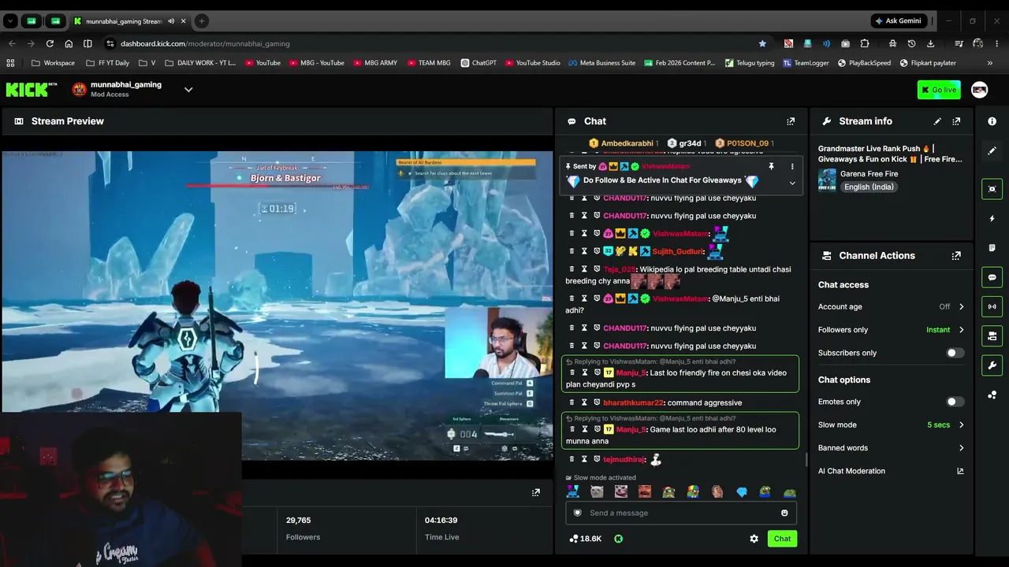Screen dimensions: 1009x567
Task: Click the blue diamond emote in quick emotes
Action: point(742,492)
